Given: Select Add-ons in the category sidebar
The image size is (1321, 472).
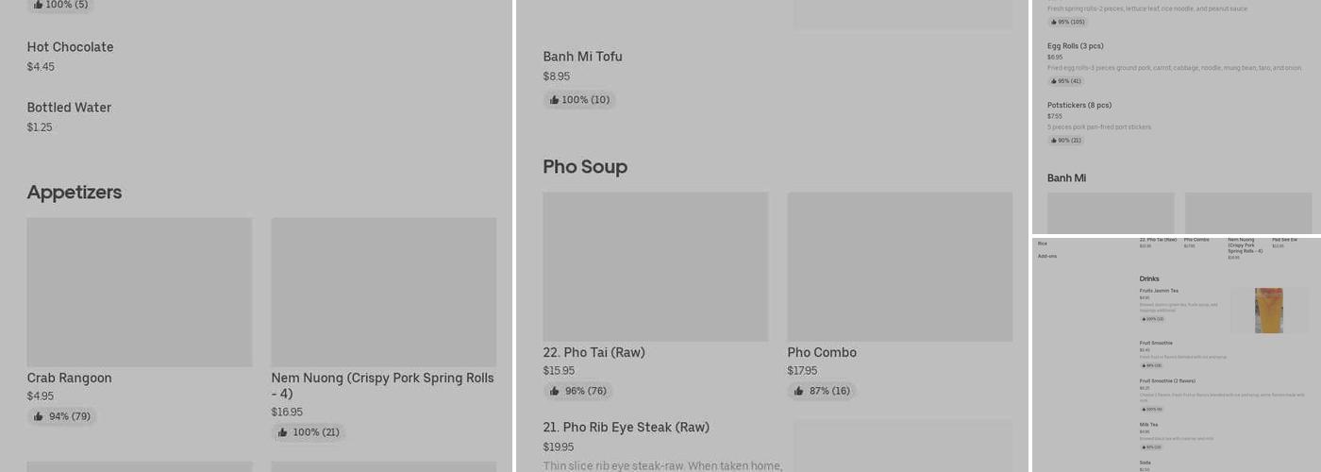Looking at the screenshot, I should (x=1047, y=256).
